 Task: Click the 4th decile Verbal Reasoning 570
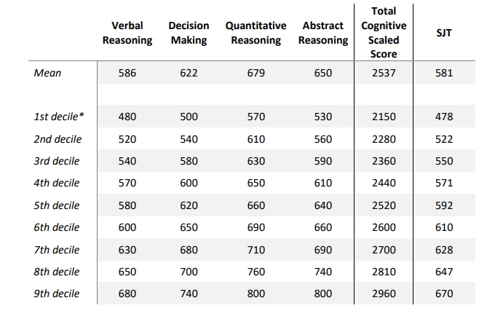(x=127, y=183)
